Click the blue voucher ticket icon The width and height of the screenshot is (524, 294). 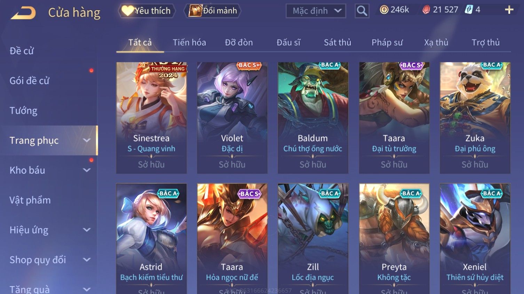(x=469, y=10)
